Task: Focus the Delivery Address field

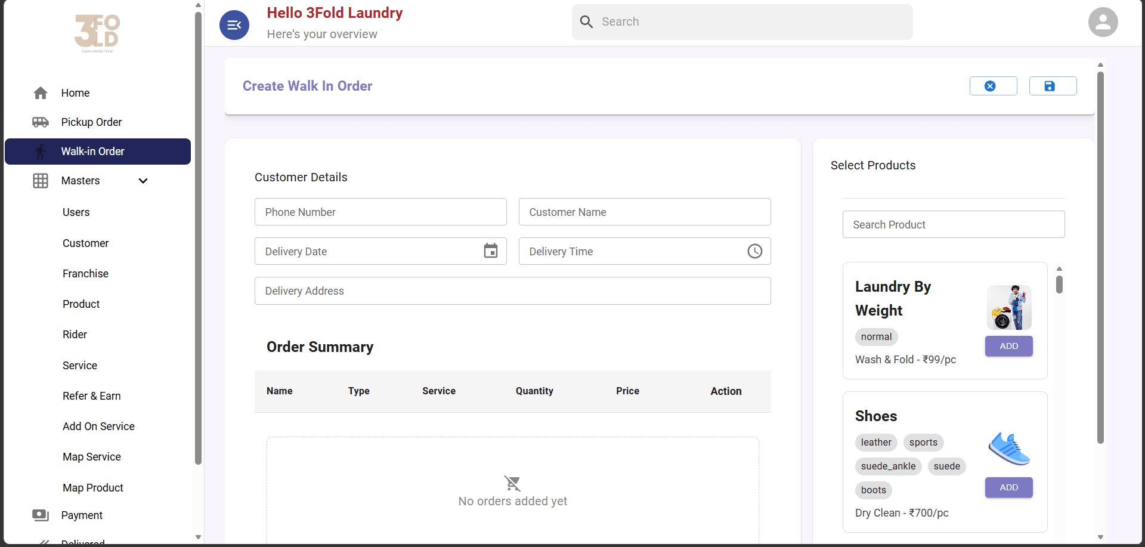Action: click(x=513, y=291)
